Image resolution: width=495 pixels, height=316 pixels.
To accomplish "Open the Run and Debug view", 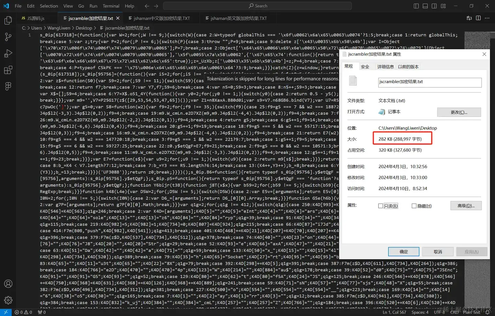I will [8, 54].
